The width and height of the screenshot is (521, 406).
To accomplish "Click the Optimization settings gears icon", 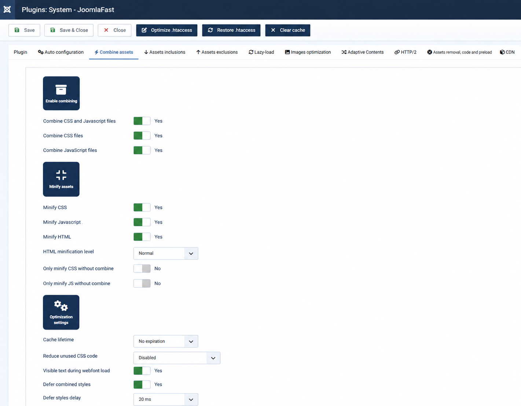I will point(61,306).
